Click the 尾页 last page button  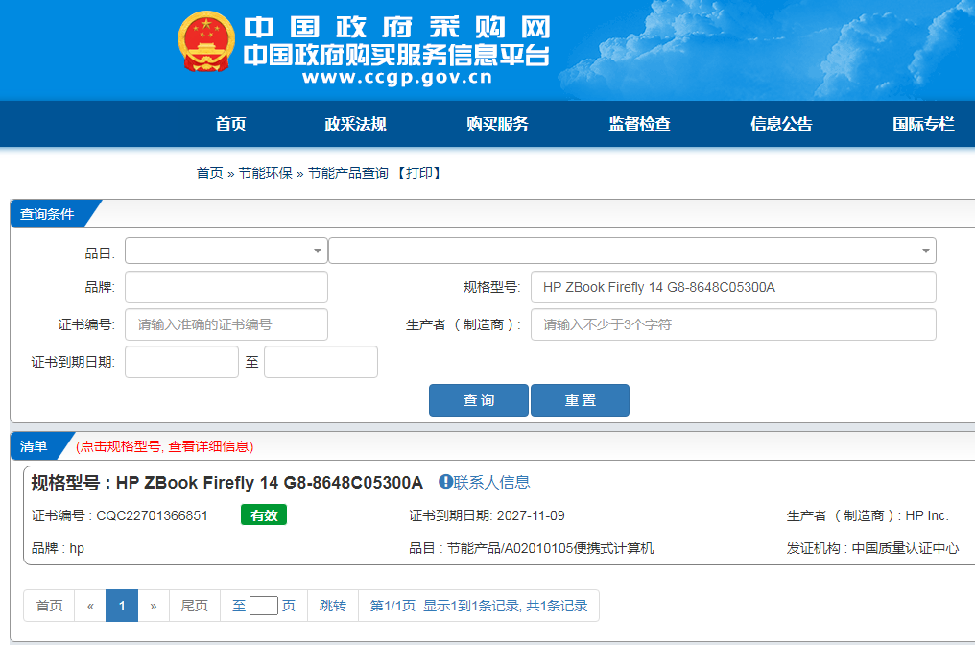click(x=195, y=606)
